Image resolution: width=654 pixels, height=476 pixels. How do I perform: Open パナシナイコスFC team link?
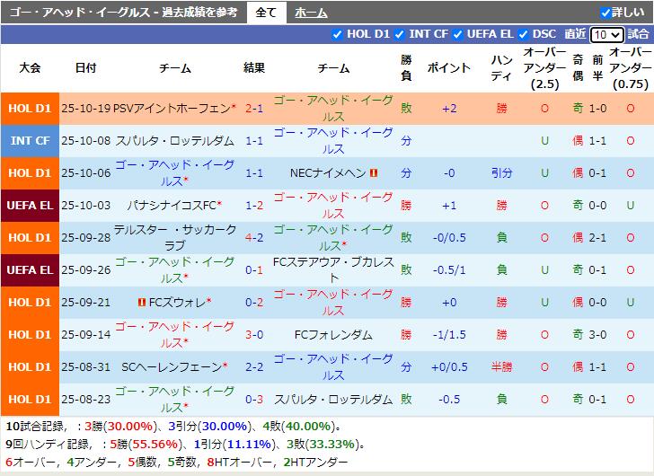172,206
